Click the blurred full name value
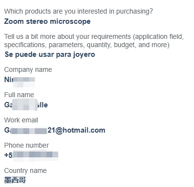 (x=26, y=105)
